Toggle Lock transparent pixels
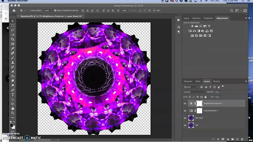Viewport: 253px width, 142px height. pos(190,97)
